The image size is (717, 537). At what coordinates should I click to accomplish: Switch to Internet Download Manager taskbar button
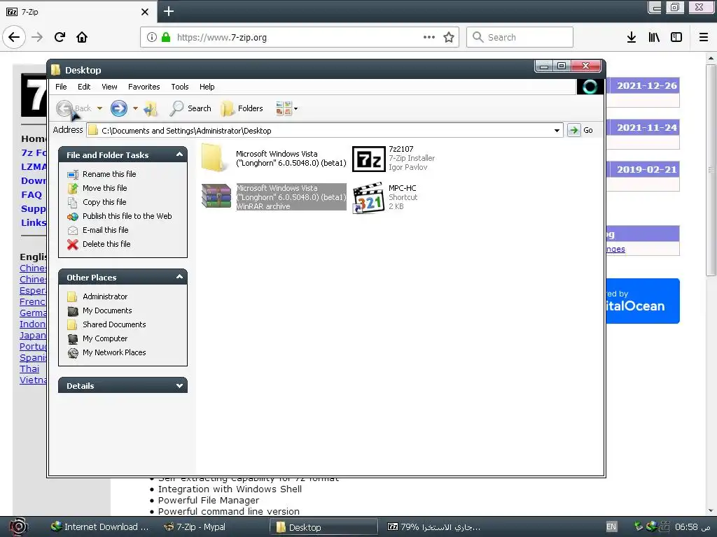click(x=99, y=527)
